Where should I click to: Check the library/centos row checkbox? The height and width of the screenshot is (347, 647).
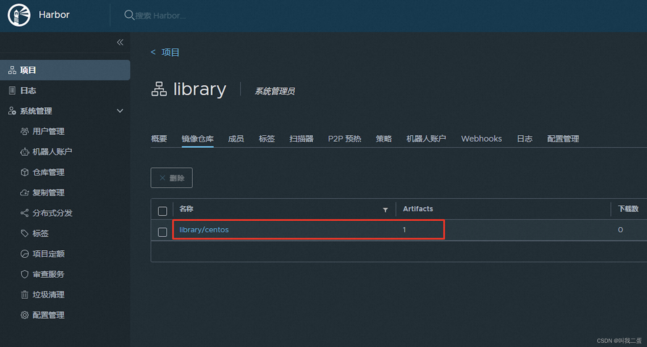162,232
